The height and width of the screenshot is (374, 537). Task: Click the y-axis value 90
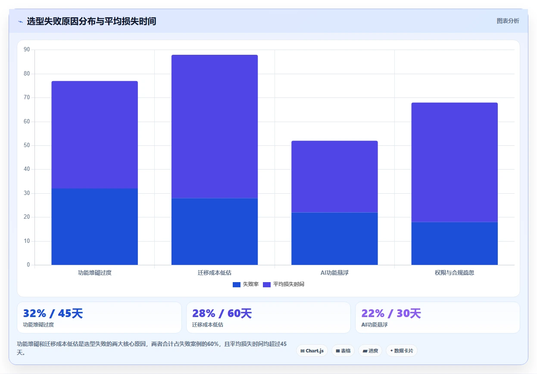point(27,50)
